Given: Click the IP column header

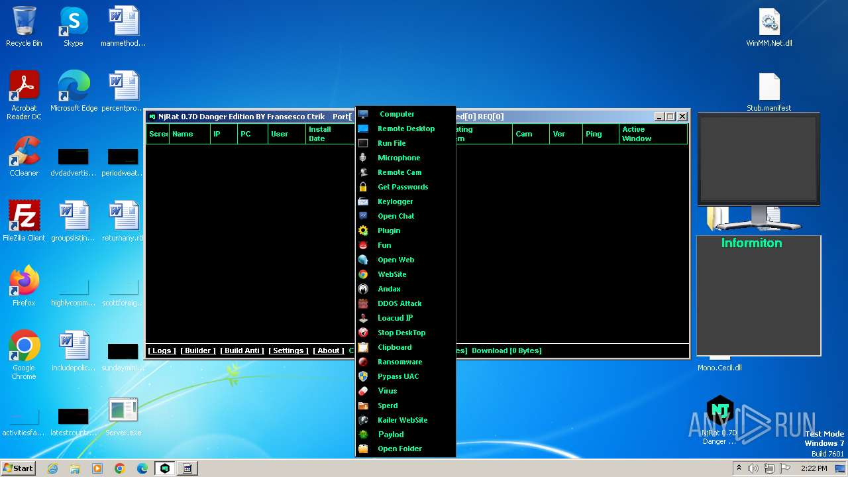Looking at the screenshot, I should pyautogui.click(x=224, y=134).
